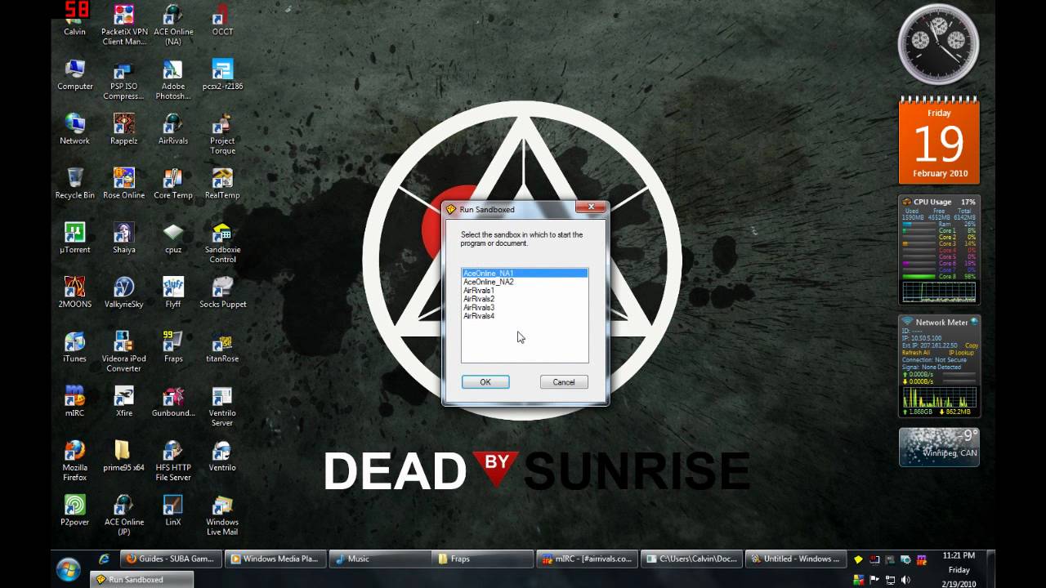Select HFS HTTP File Server icon
The width and height of the screenshot is (1046, 588).
coord(173,461)
